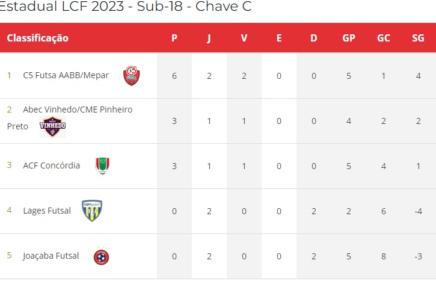Click the J games column header

(209, 38)
